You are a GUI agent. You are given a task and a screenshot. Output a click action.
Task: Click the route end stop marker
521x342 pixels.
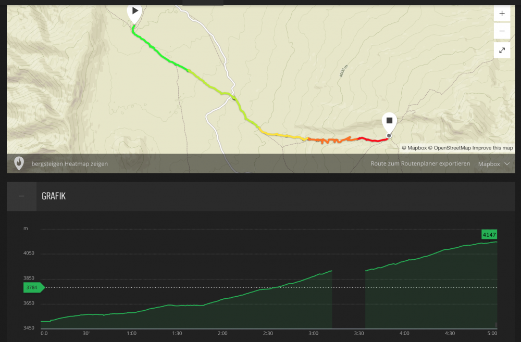pyautogui.click(x=389, y=121)
